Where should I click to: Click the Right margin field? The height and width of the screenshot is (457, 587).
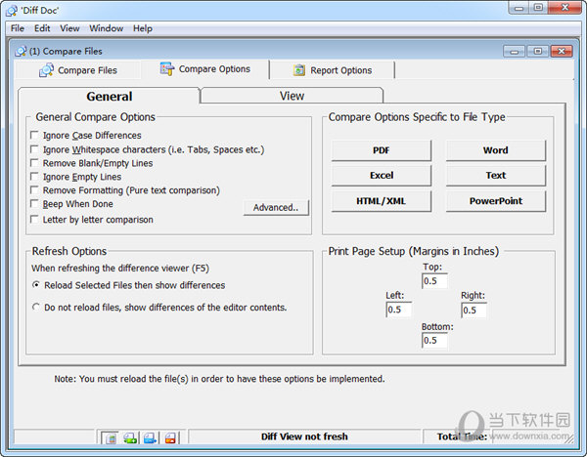pyautogui.click(x=474, y=311)
